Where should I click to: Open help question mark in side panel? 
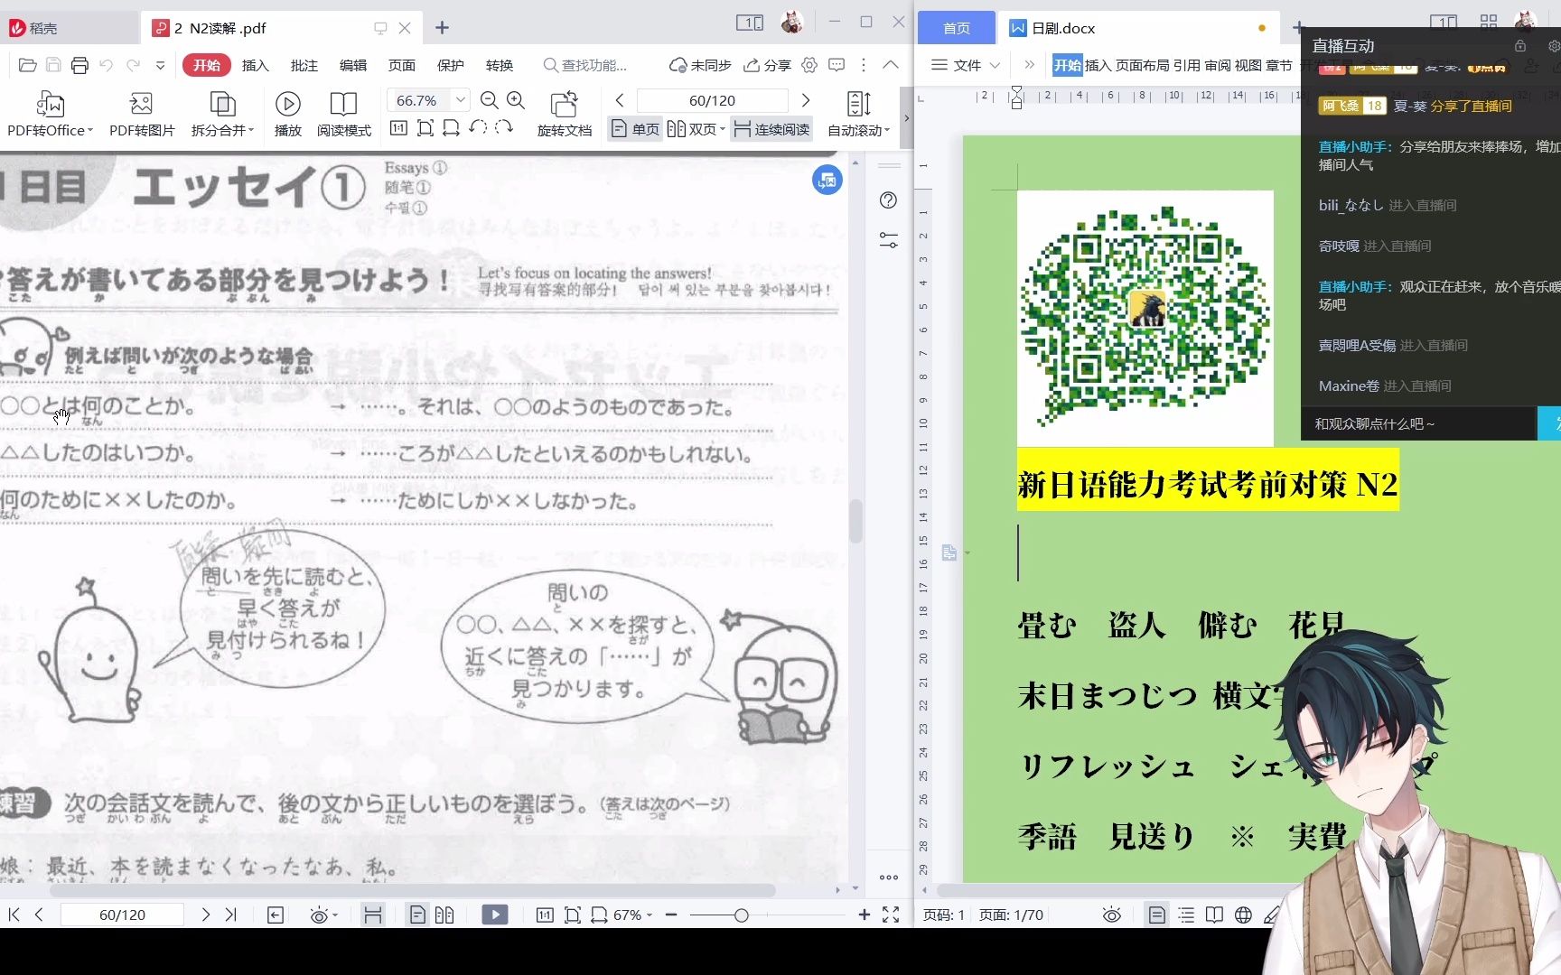point(888,200)
